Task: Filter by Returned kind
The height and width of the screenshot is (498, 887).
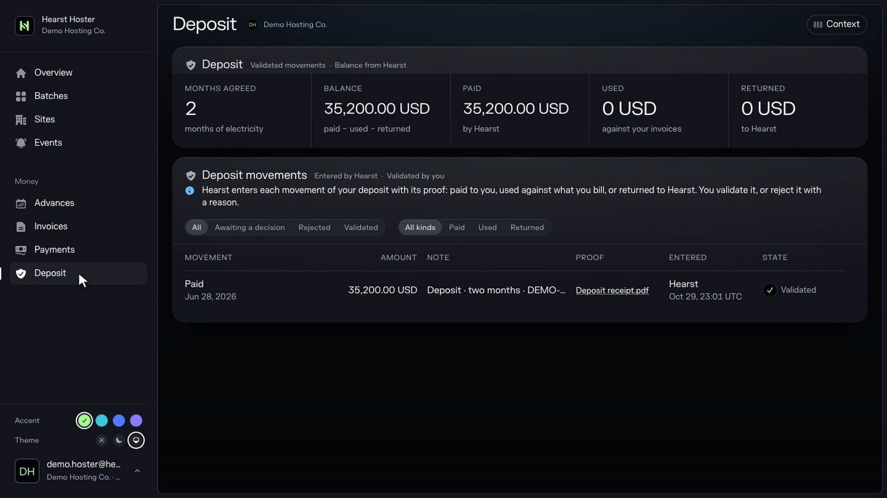Action: pyautogui.click(x=527, y=227)
